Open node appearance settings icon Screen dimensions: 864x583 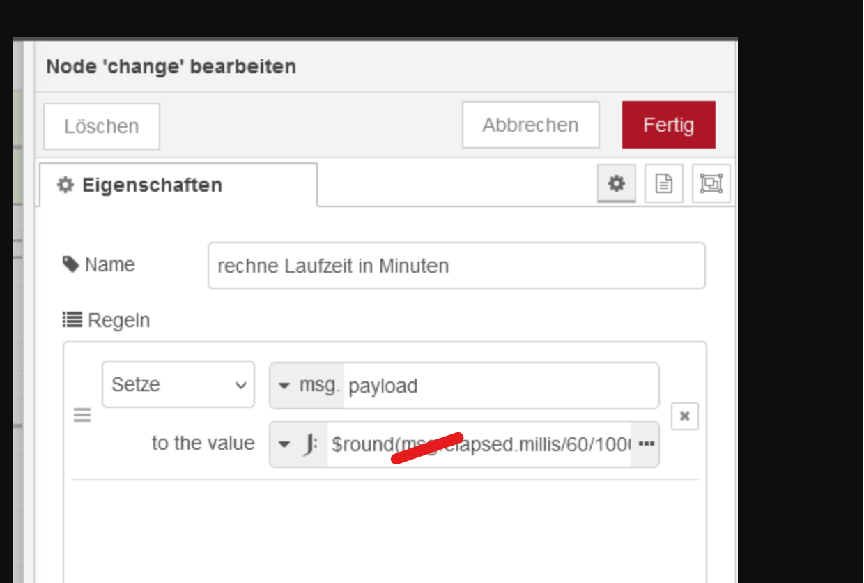711,183
